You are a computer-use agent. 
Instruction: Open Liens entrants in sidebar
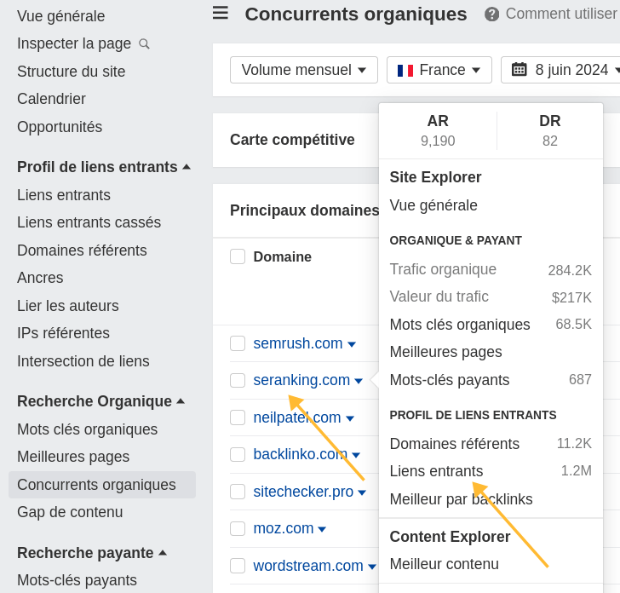[64, 195]
